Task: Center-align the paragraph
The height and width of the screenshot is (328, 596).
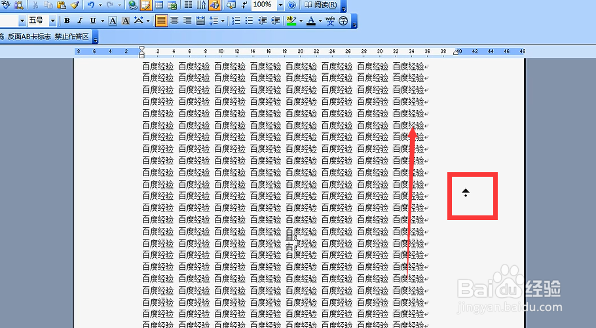Action: pos(174,20)
